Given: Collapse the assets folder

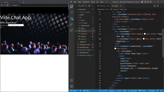Looking at the screenshot, I should pos(79,20).
